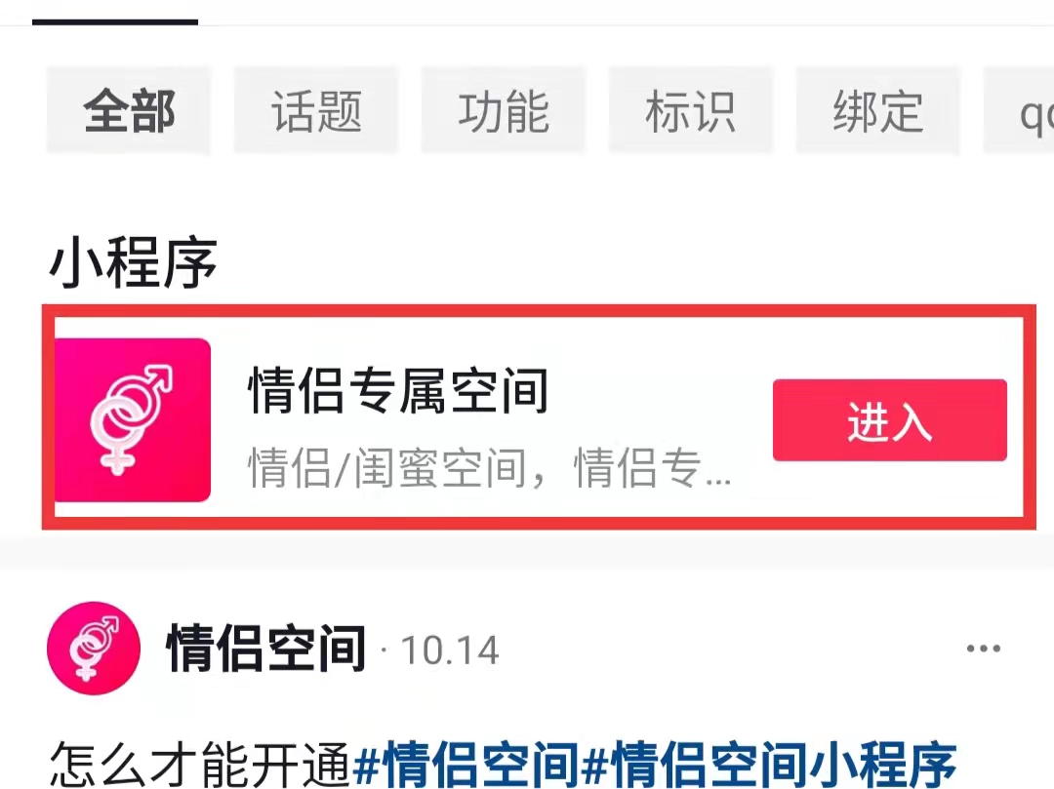Viewport: 1054px width, 789px height.
Task: Open the 情侣空间 round profile avatar
Action: point(94,648)
